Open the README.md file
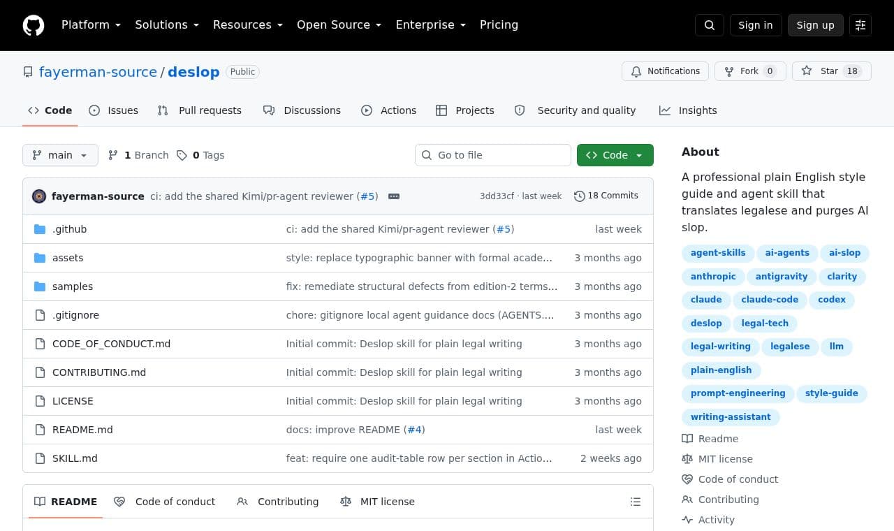894x531 pixels. tap(82, 430)
